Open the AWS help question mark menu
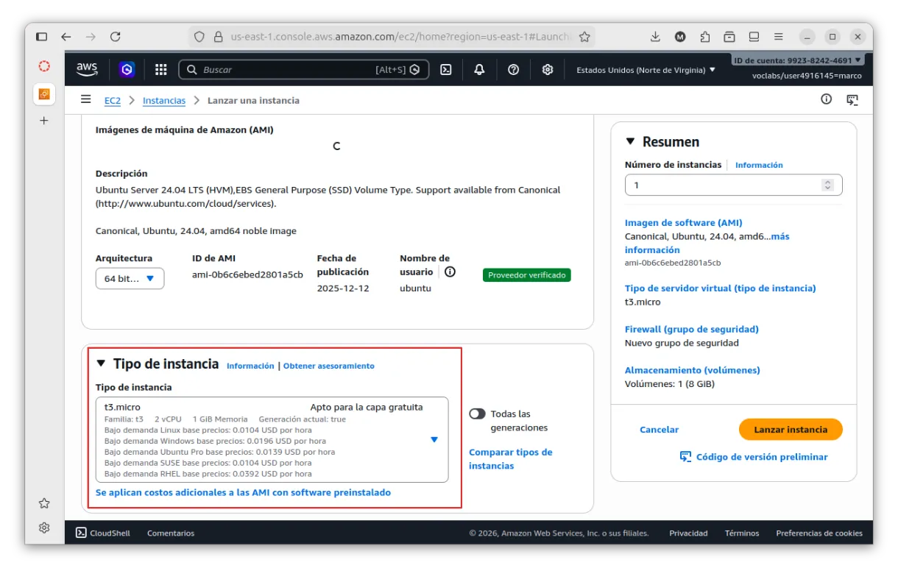898x571 pixels. (514, 69)
